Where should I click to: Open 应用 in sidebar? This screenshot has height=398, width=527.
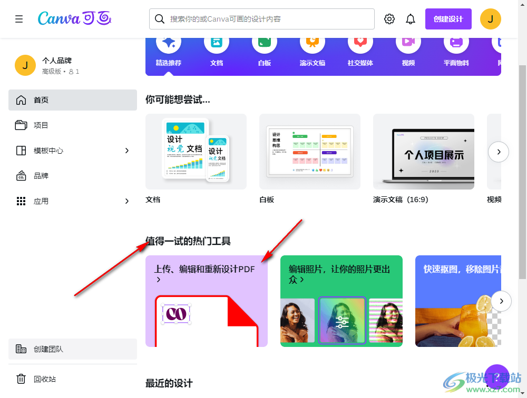coord(73,201)
